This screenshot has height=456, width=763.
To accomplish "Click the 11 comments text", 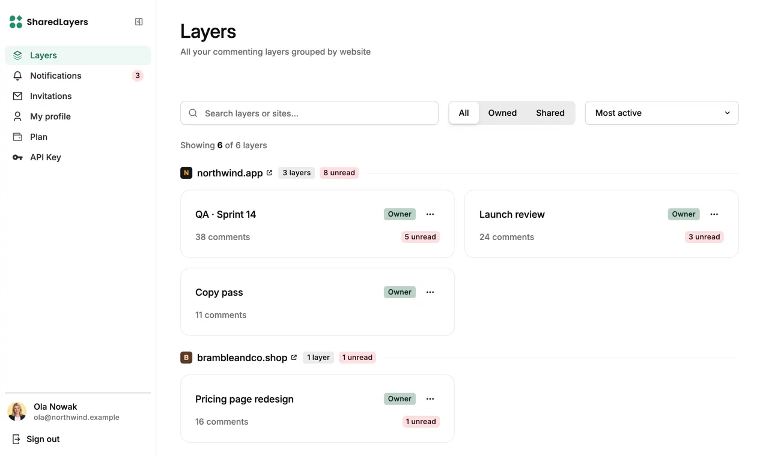I will (220, 315).
